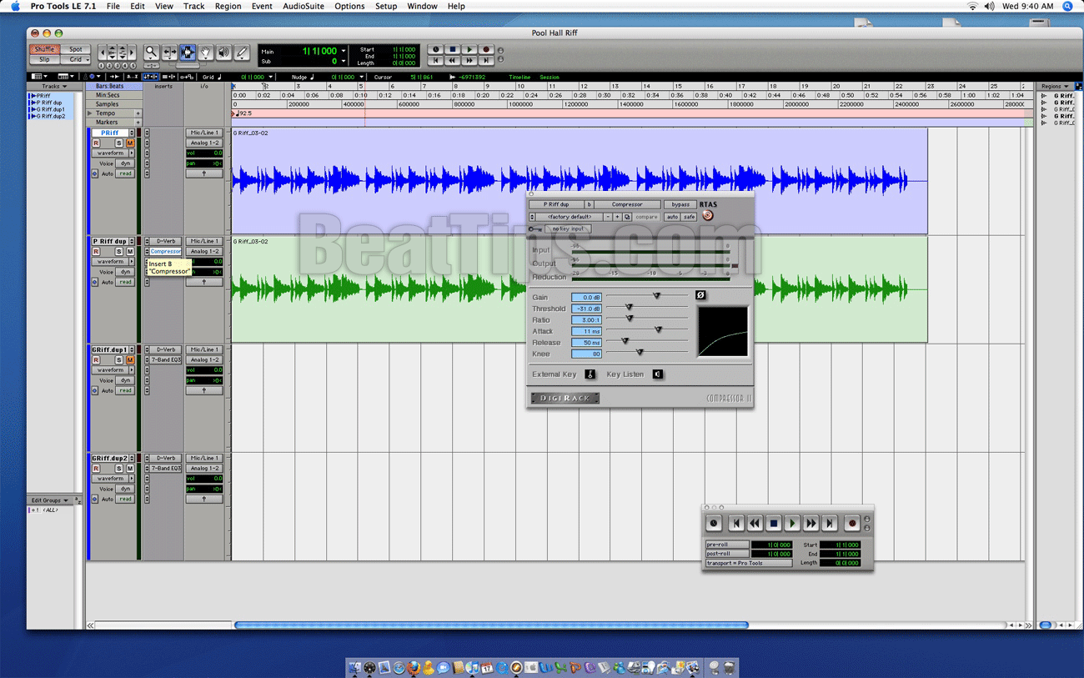Viewport: 1084px width, 678px height.
Task: Click the Compressor Gain slider handle
Action: pyautogui.click(x=657, y=295)
